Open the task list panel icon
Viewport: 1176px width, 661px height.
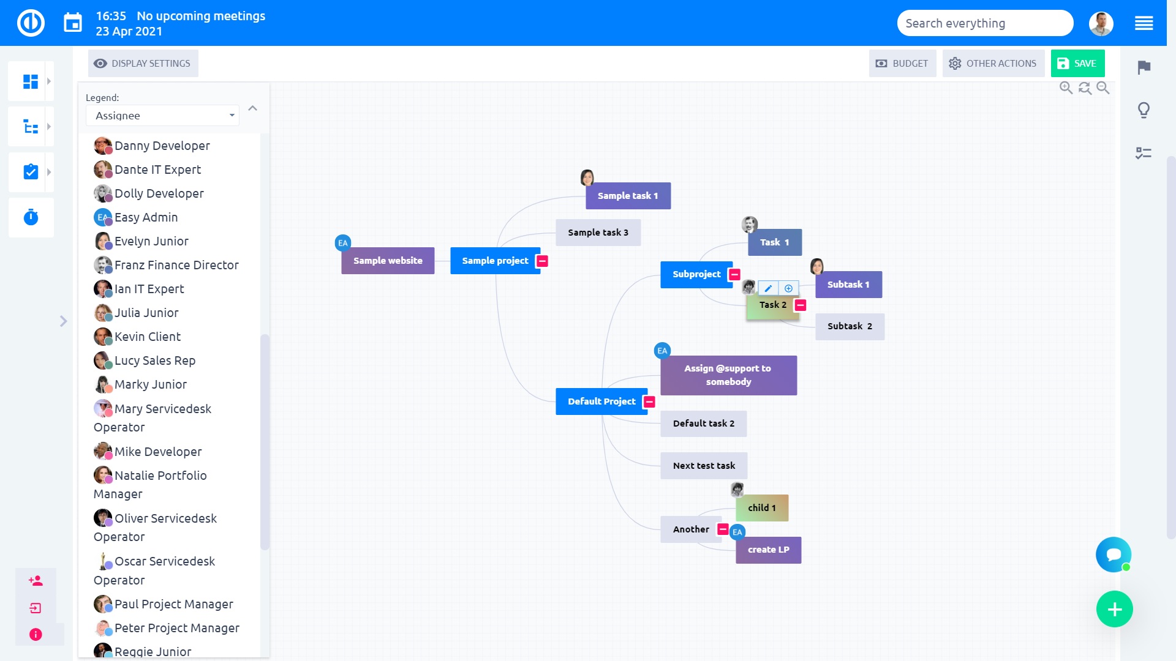click(31, 170)
